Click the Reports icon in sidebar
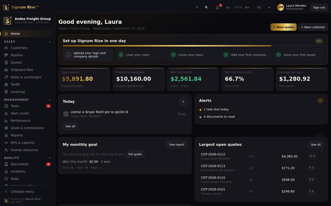 tap(6, 135)
